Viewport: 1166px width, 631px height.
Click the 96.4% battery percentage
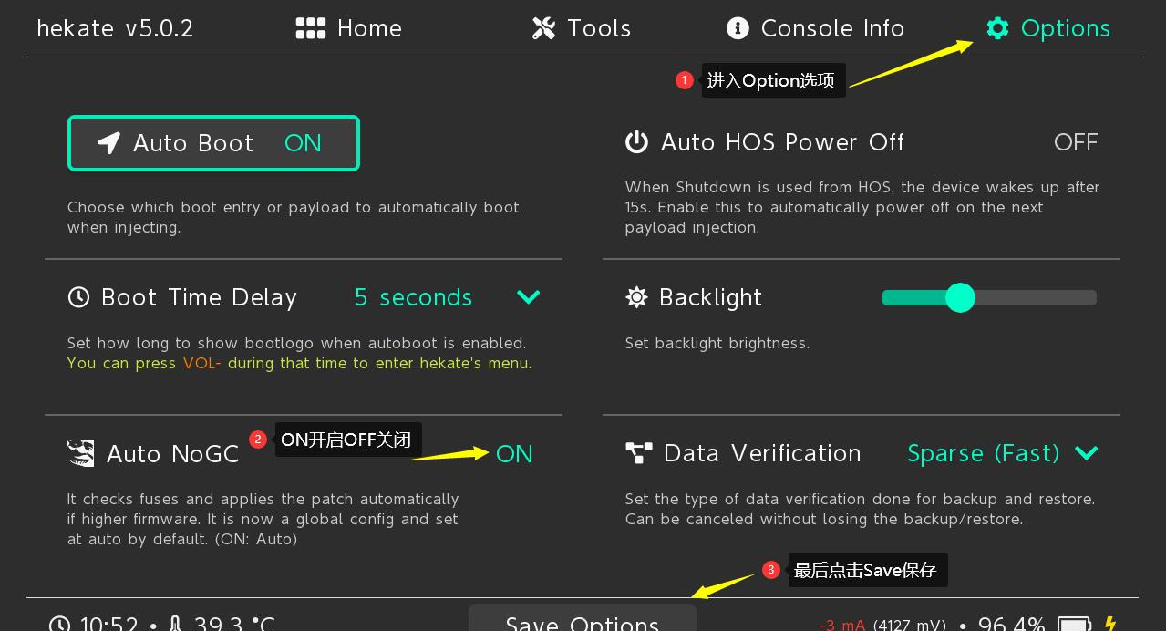pos(1012,625)
